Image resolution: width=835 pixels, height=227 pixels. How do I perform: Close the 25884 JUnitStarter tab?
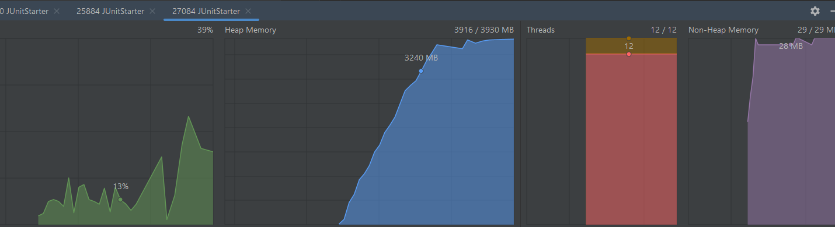(x=152, y=11)
